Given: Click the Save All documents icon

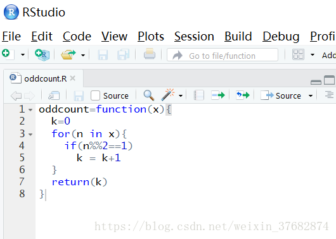Looking at the screenshot, I should click(x=124, y=54).
